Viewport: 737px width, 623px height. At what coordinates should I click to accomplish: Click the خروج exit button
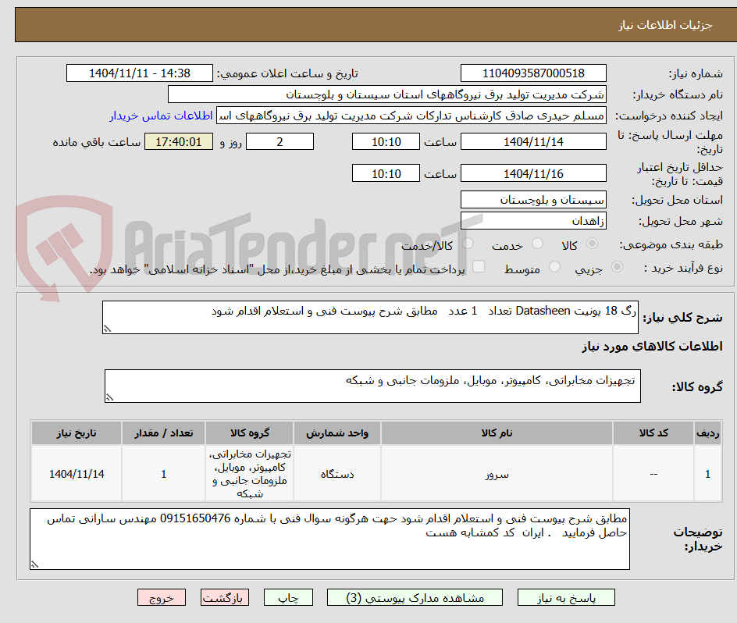tap(161, 597)
